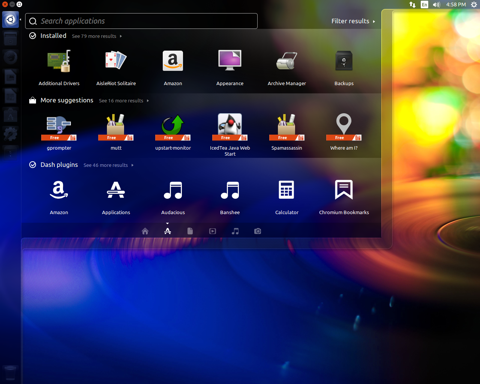Open the En keyboard layout indicator

pos(424,4)
